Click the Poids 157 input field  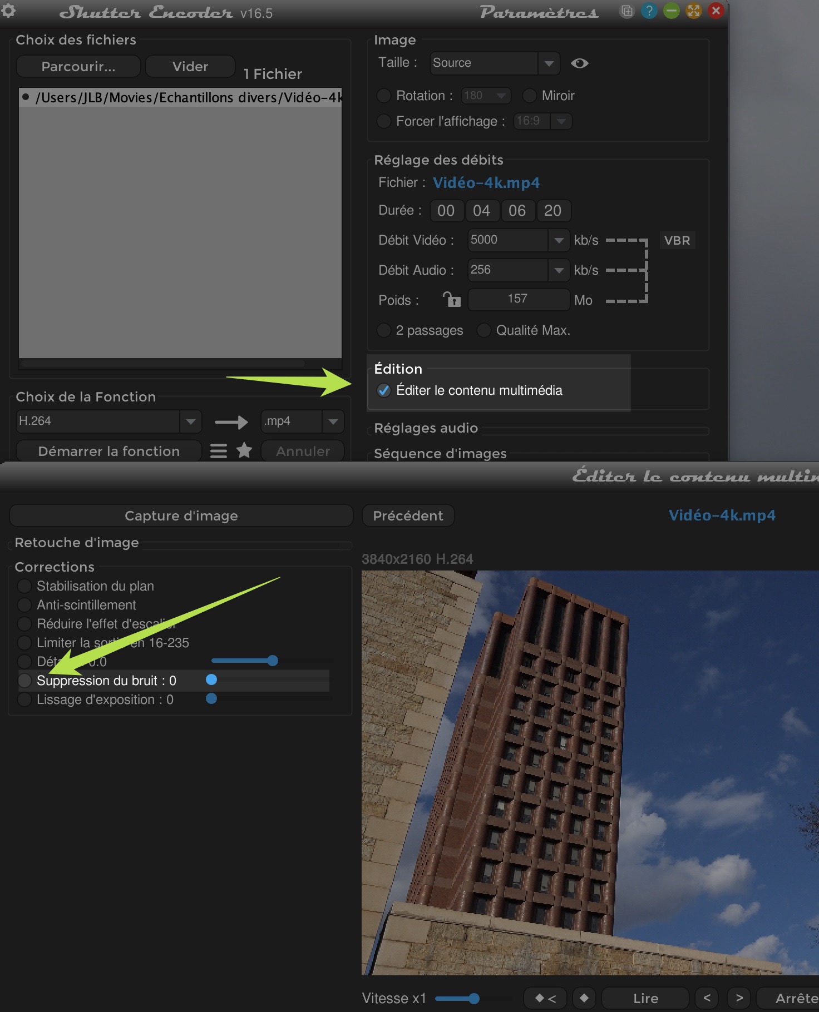(517, 299)
